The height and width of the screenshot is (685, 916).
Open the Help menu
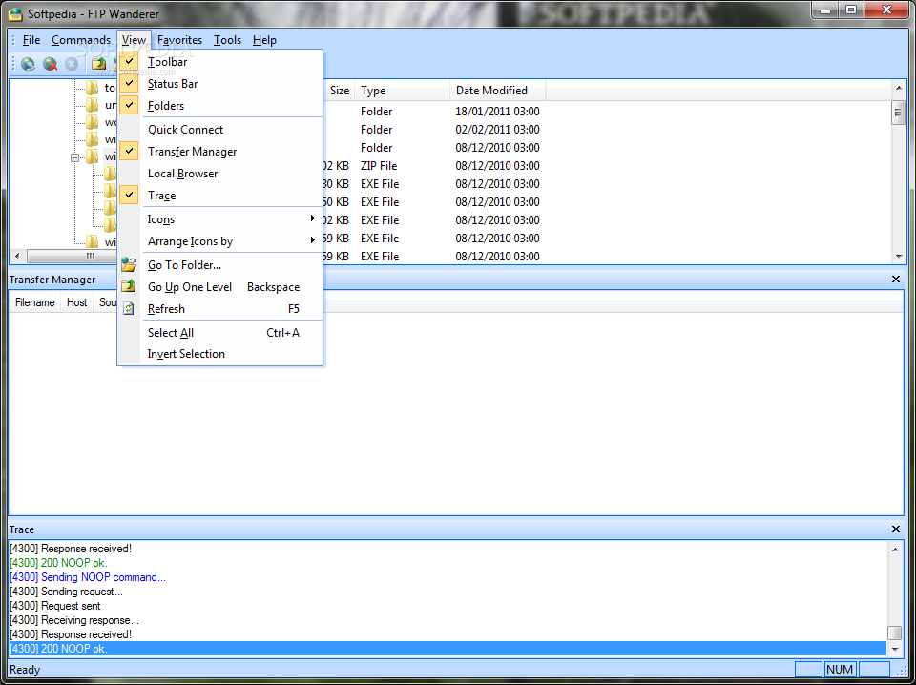click(264, 40)
